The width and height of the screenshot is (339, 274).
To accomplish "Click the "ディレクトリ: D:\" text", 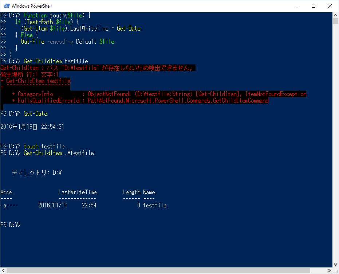I will click(x=37, y=172).
